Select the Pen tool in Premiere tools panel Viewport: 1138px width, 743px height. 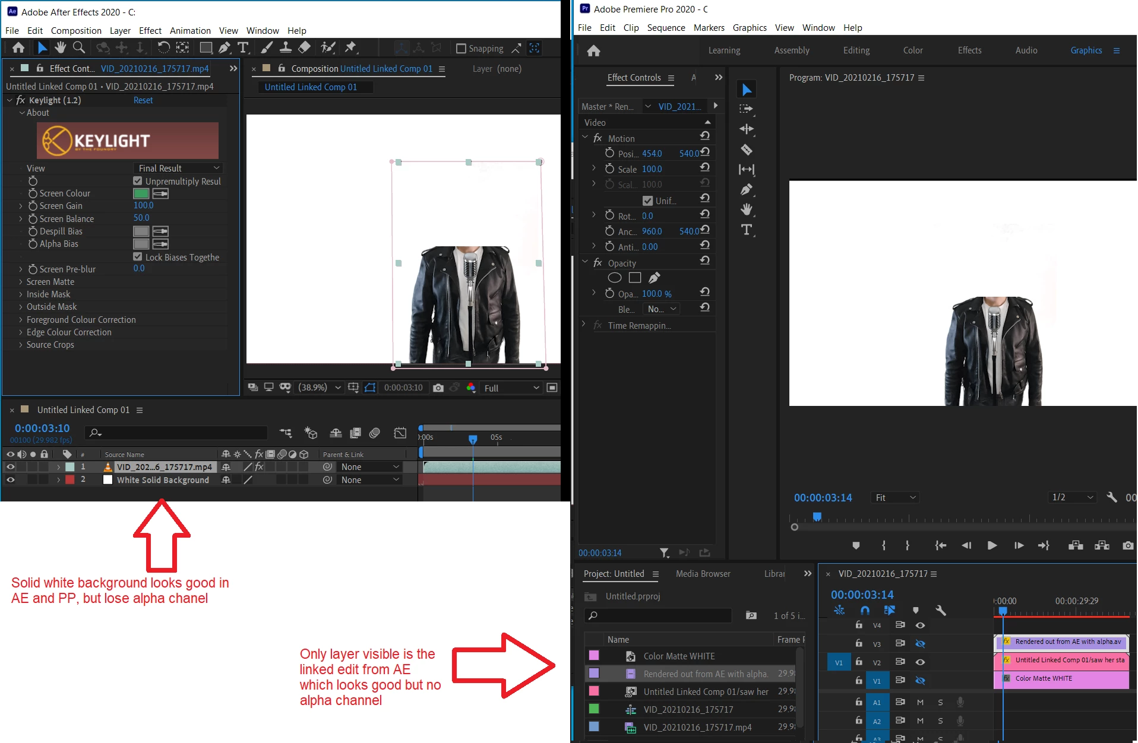tap(747, 190)
